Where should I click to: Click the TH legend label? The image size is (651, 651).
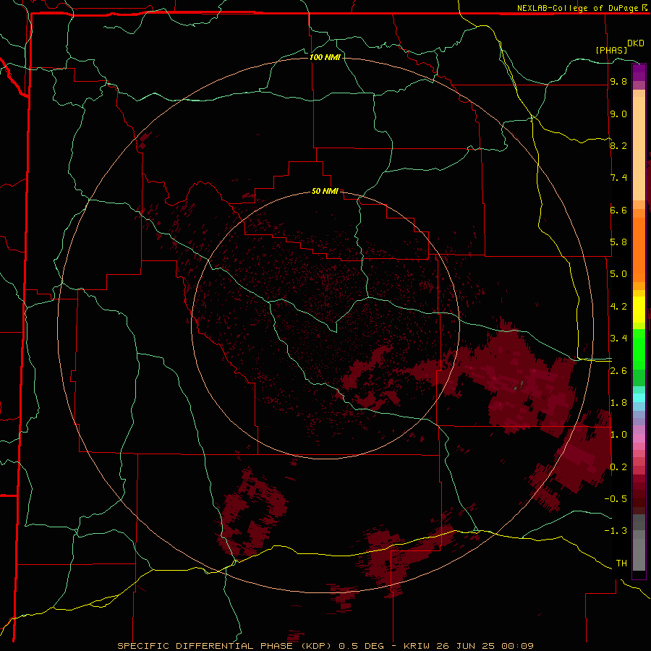coord(621,563)
